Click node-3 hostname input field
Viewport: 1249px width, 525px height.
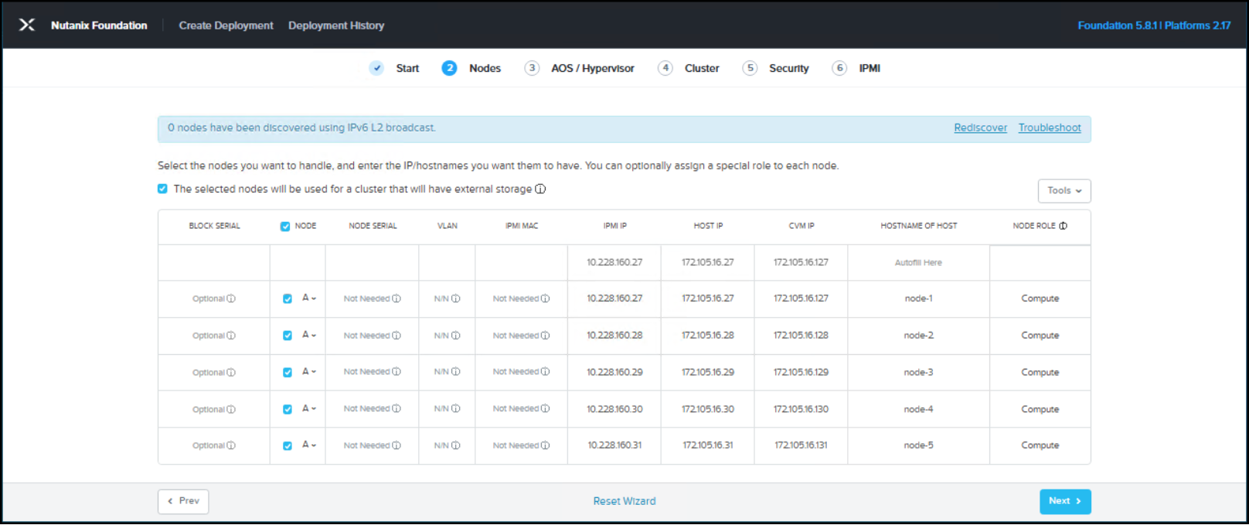918,373
